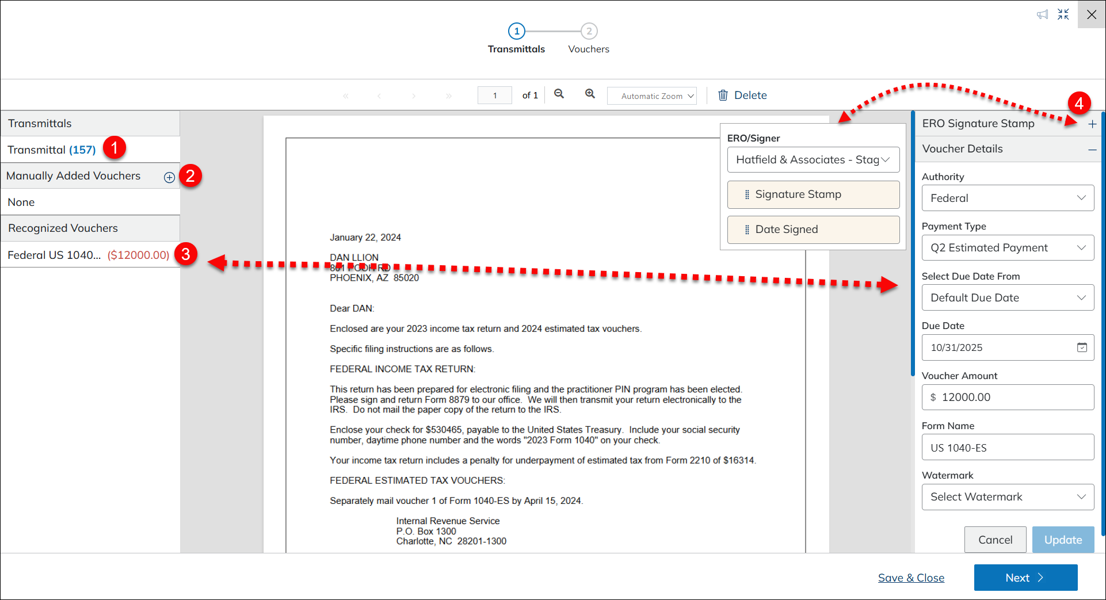Click the Save & Close link
The width and height of the screenshot is (1106, 600).
click(911, 578)
